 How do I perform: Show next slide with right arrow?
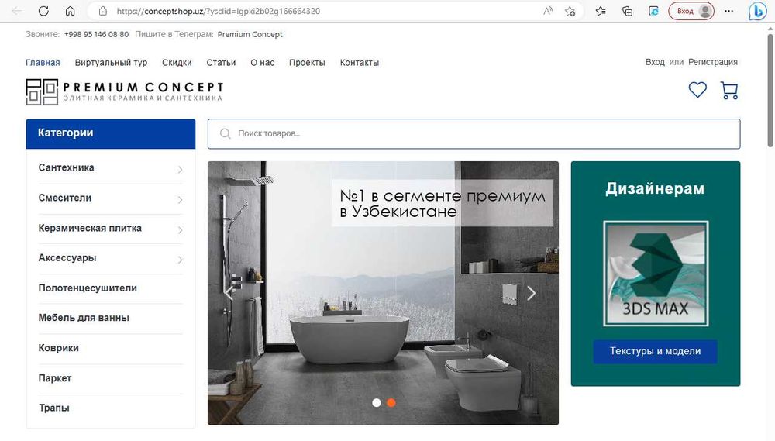click(x=532, y=293)
